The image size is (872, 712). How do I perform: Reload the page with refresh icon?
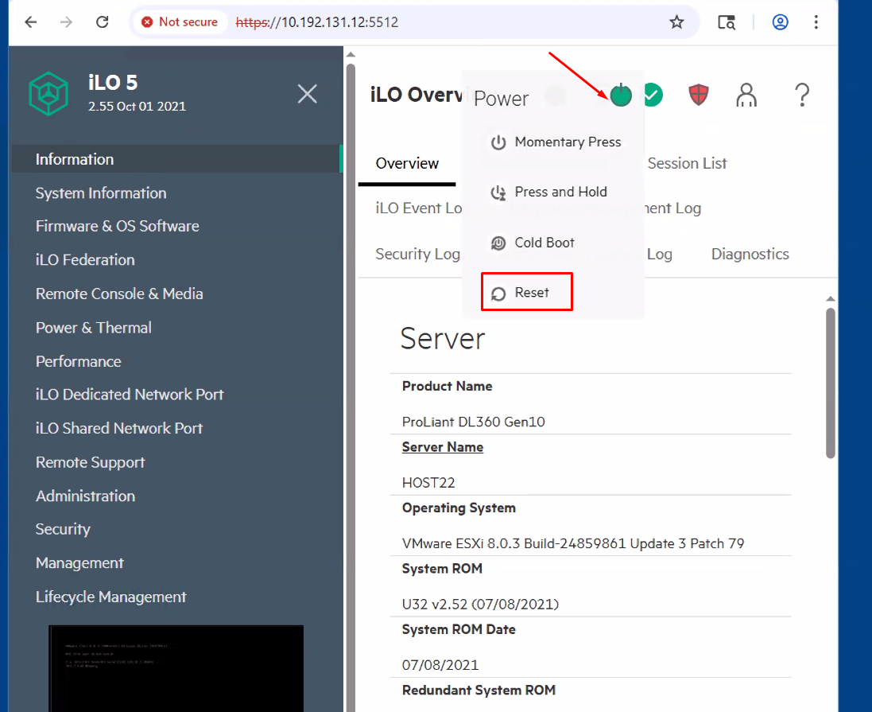[x=103, y=22]
